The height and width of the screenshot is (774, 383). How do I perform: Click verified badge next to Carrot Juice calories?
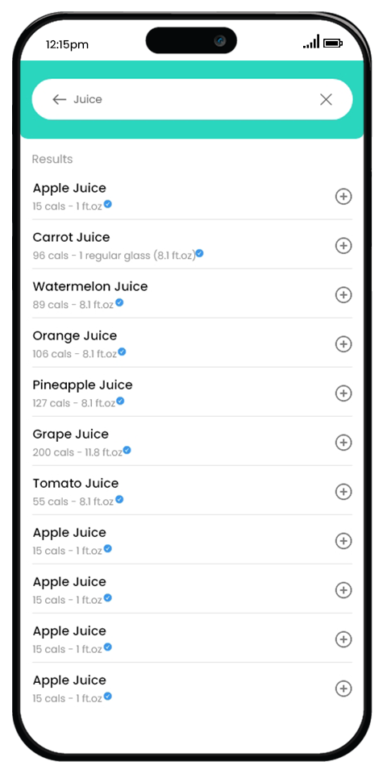pos(199,253)
